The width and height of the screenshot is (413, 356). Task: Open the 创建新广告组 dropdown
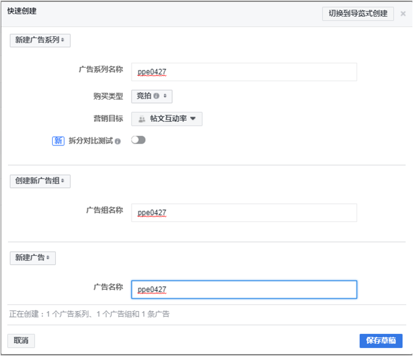[x=40, y=181]
